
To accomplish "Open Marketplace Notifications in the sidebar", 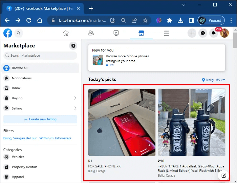I will click(x=40, y=78).
